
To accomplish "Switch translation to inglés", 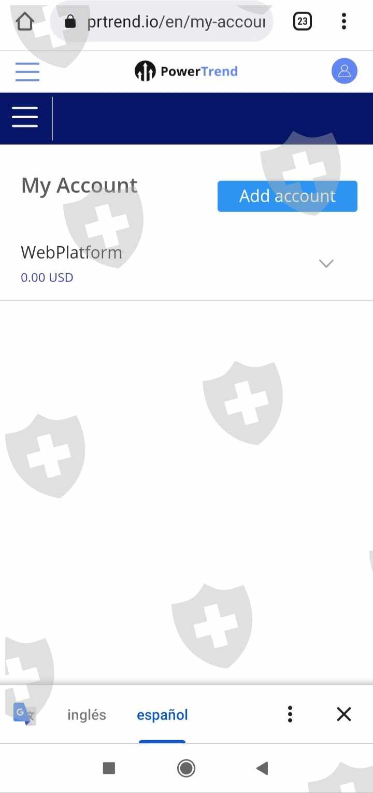I will coord(87,715).
